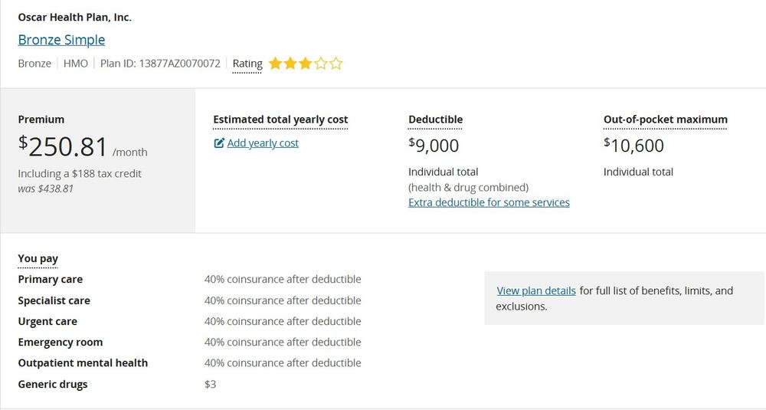Image resolution: width=766 pixels, height=410 pixels.
Task: Click the underlined You pay heading
Action: click(x=38, y=259)
